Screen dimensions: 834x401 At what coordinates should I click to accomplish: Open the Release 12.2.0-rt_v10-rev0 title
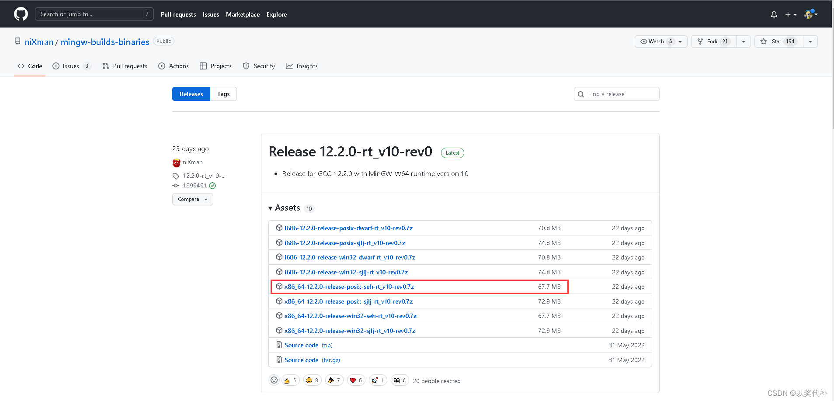point(350,152)
